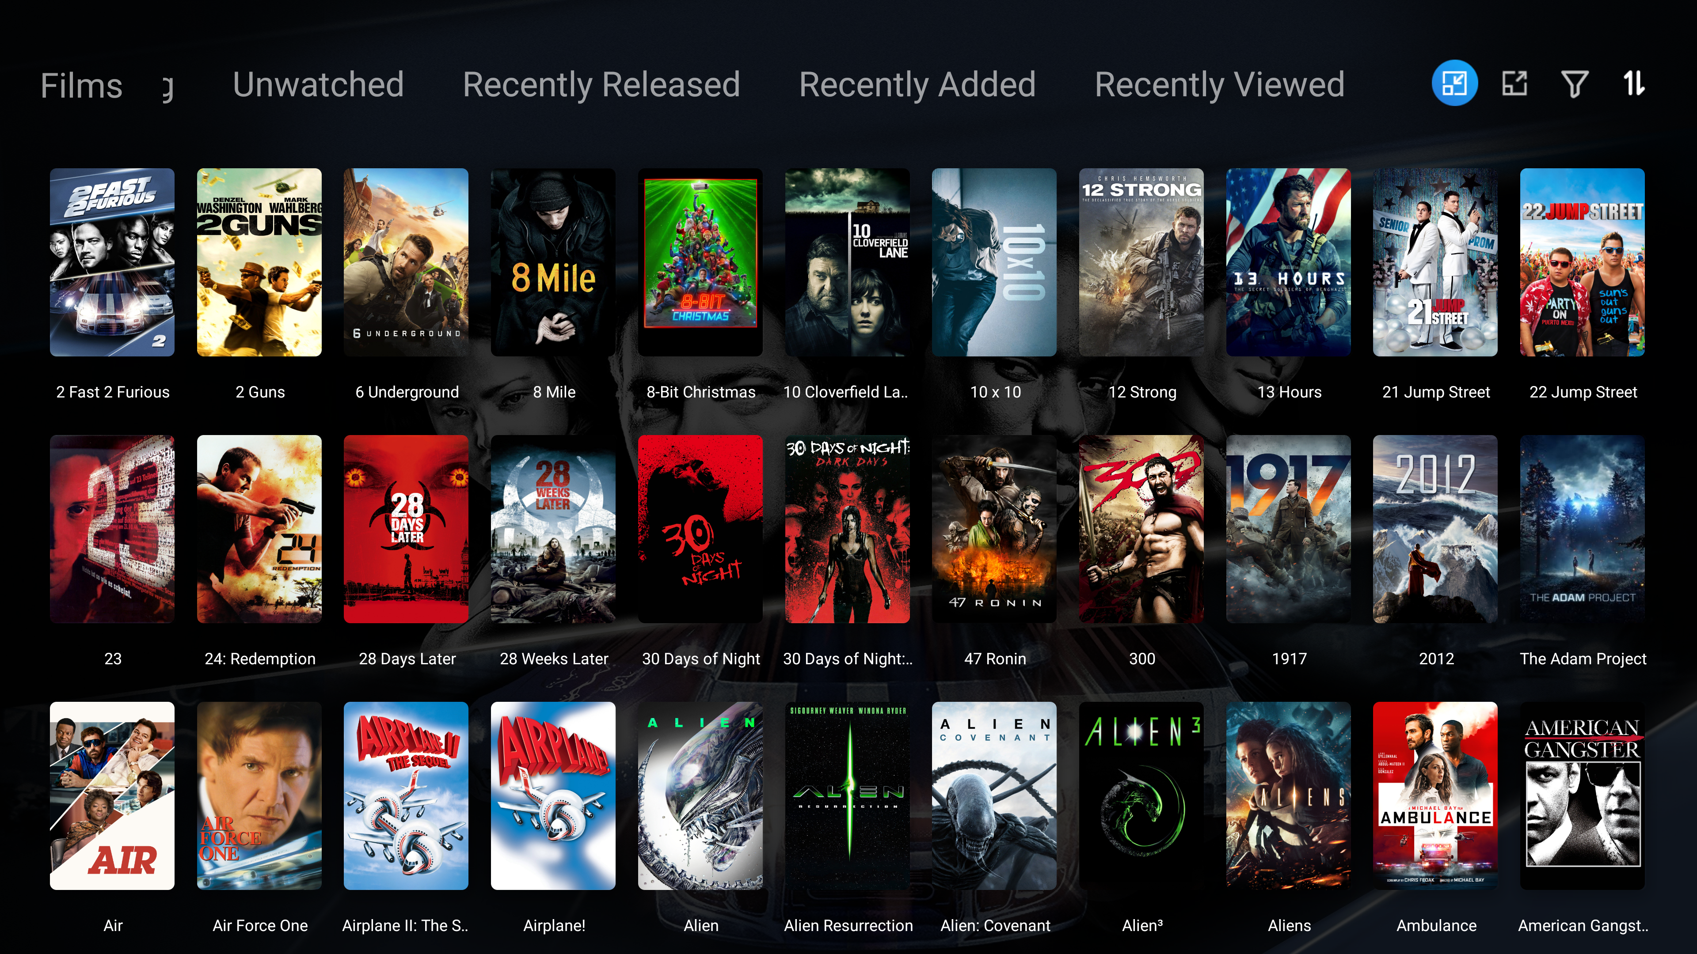Choose the Airplane! poster
Screen dimensions: 1697x954
click(553, 795)
